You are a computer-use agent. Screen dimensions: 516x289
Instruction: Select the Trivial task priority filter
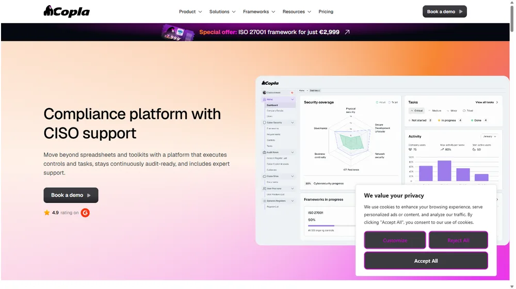(468, 110)
